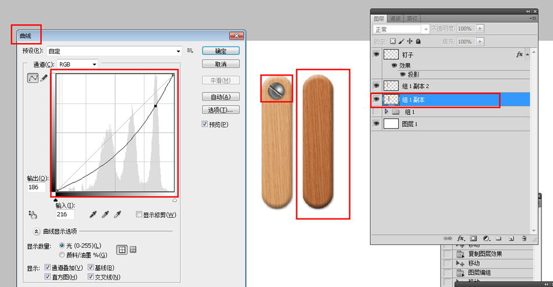Select 颜料/油墨 %(G) radio button
553x287 pixels.
click(x=62, y=254)
